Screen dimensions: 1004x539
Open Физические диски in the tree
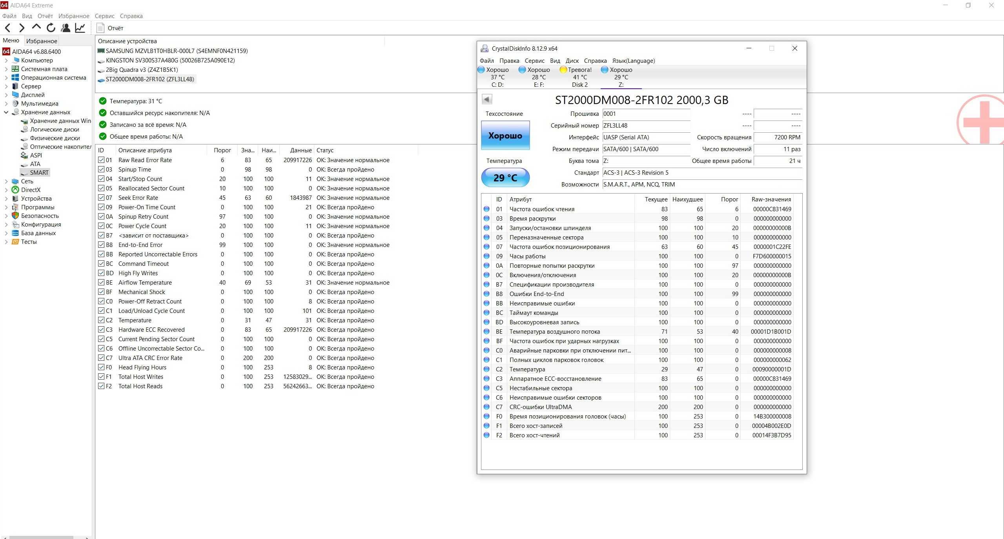point(55,138)
